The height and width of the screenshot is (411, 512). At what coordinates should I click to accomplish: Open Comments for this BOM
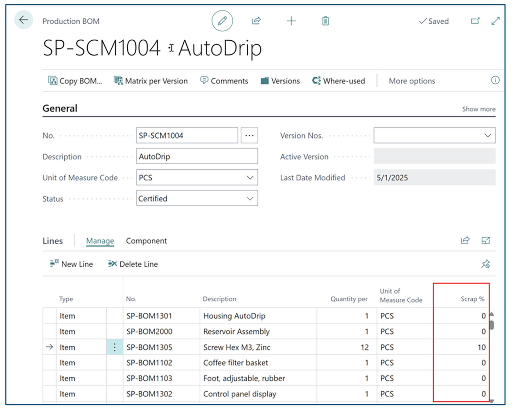[224, 81]
